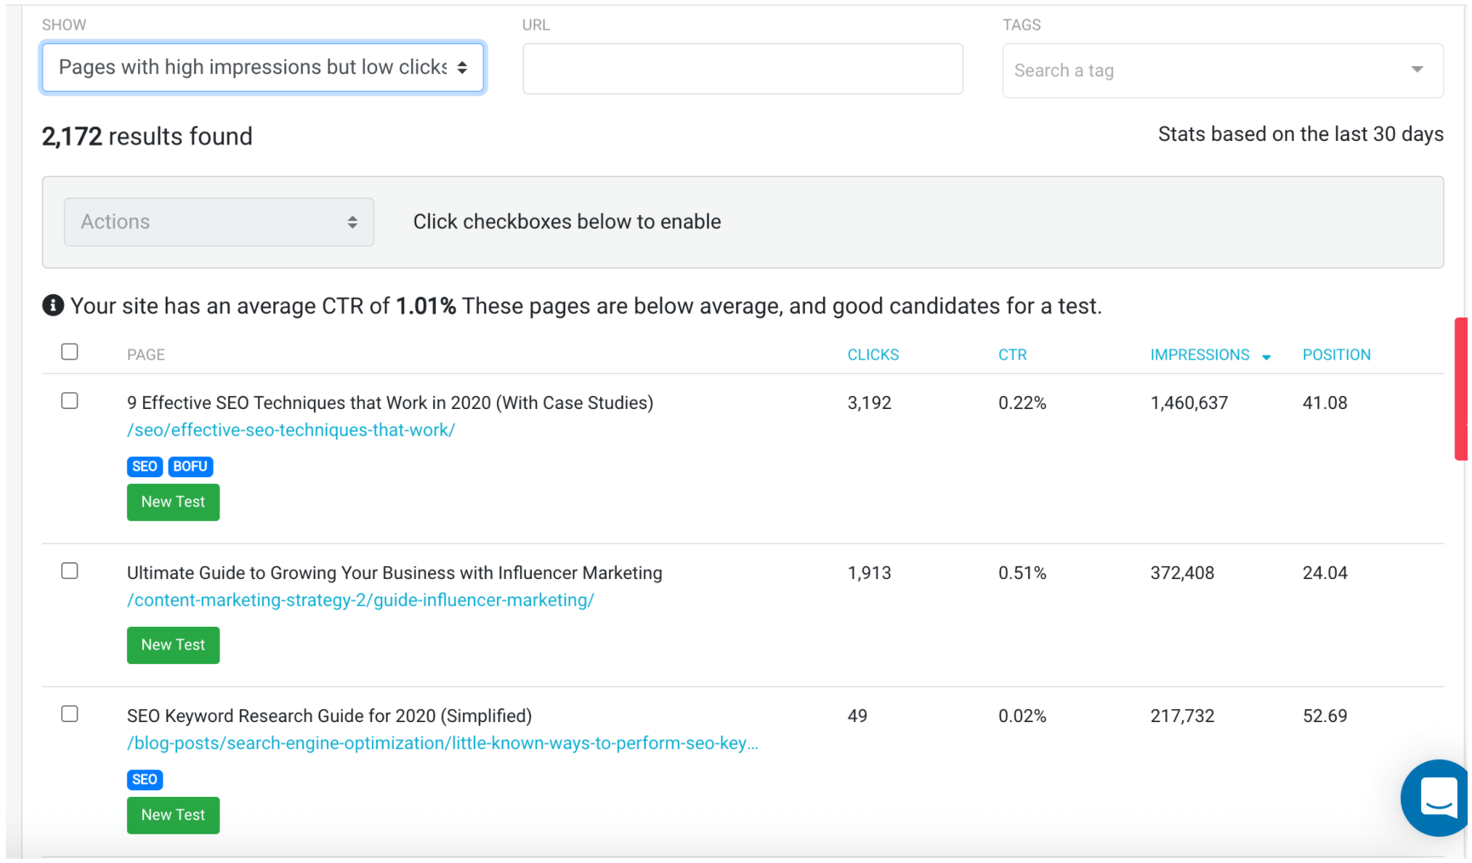
Task: Click the SEO tag on the Keyword Research row
Action: pyautogui.click(x=145, y=779)
